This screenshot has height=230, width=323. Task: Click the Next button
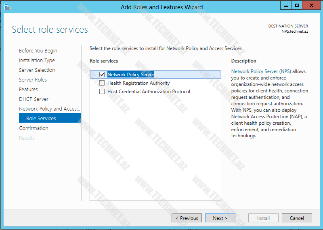220,218
